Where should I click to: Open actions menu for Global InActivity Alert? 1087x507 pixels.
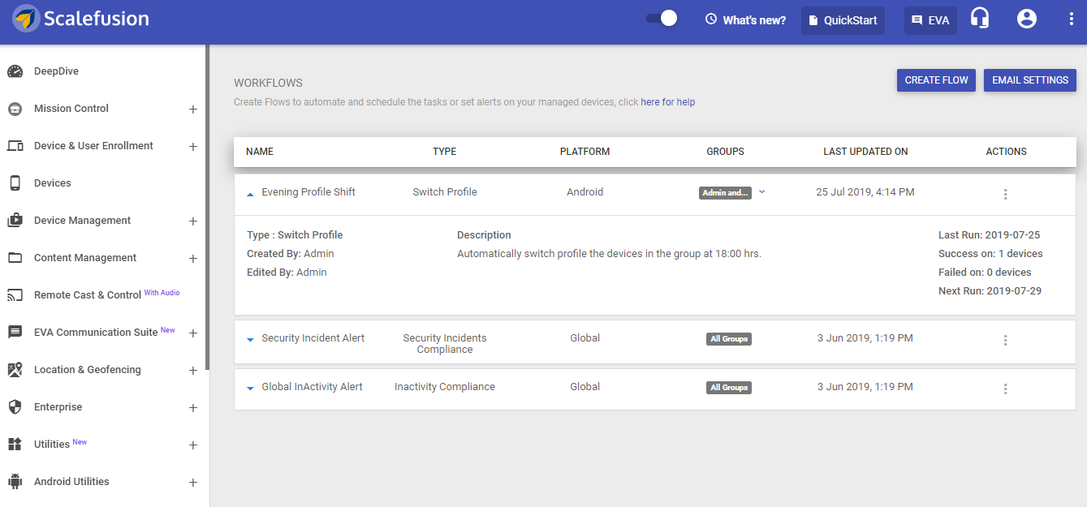coord(1005,389)
